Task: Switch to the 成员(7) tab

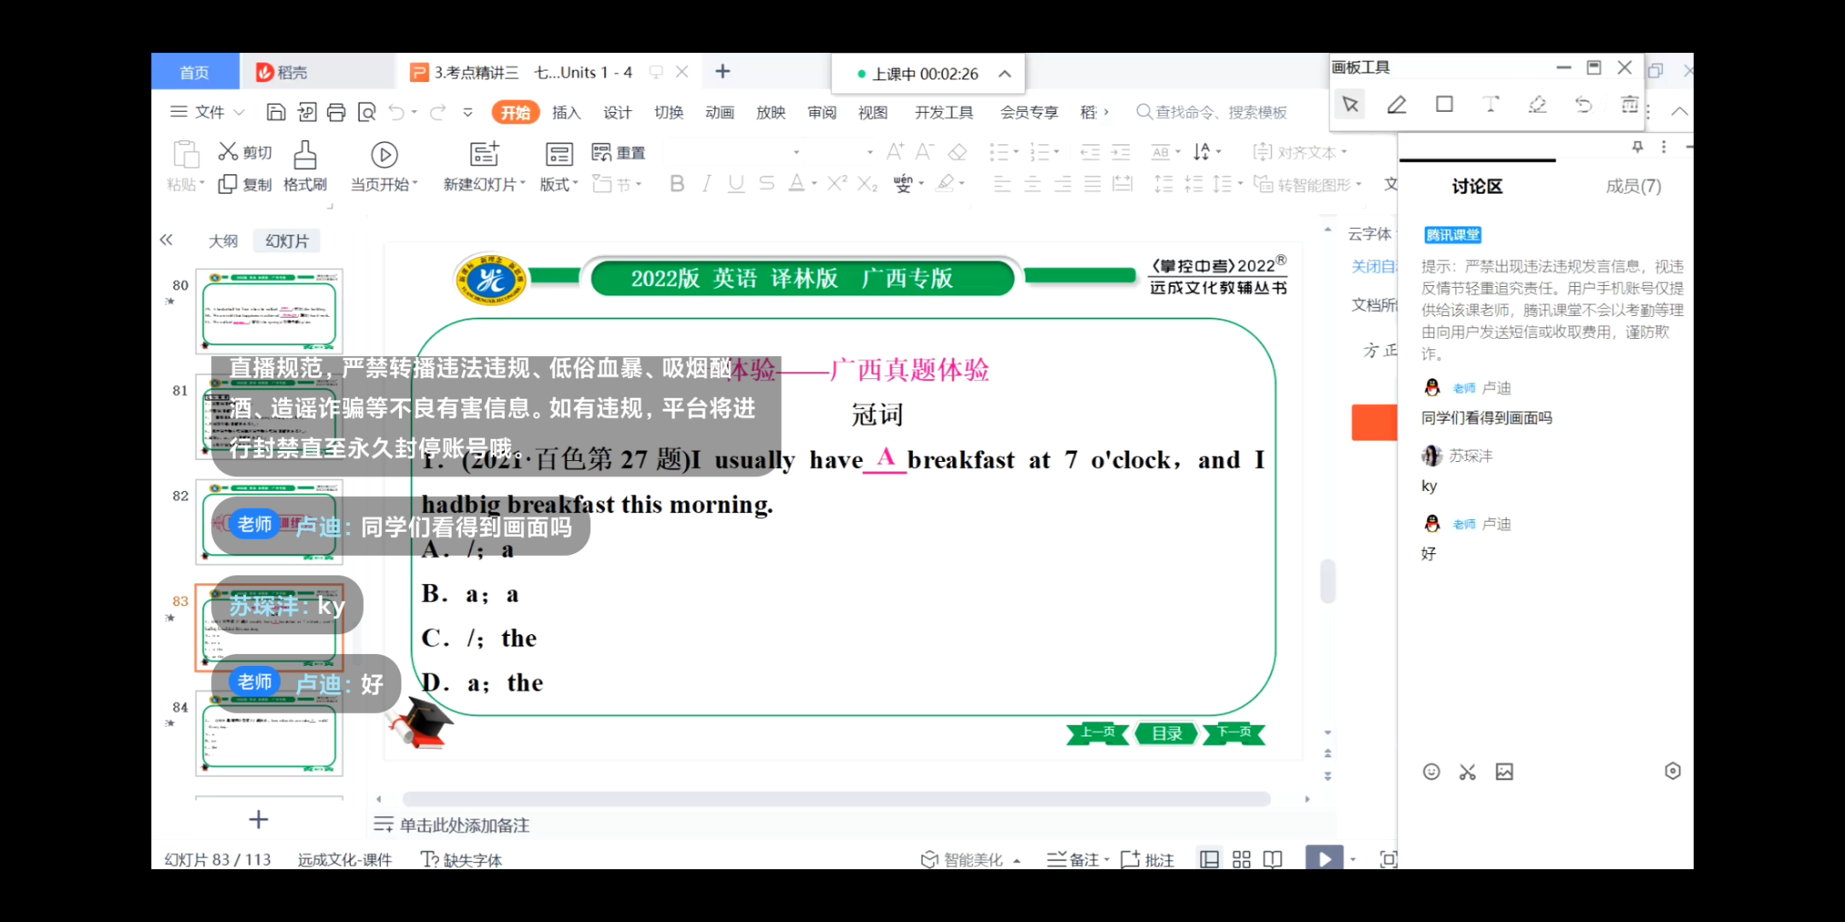Action: pos(1633,186)
